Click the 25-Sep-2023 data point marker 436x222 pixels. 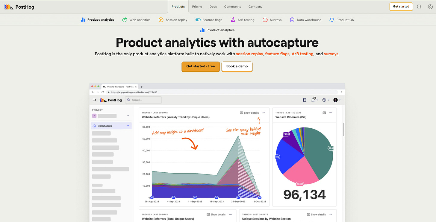pos(238,198)
